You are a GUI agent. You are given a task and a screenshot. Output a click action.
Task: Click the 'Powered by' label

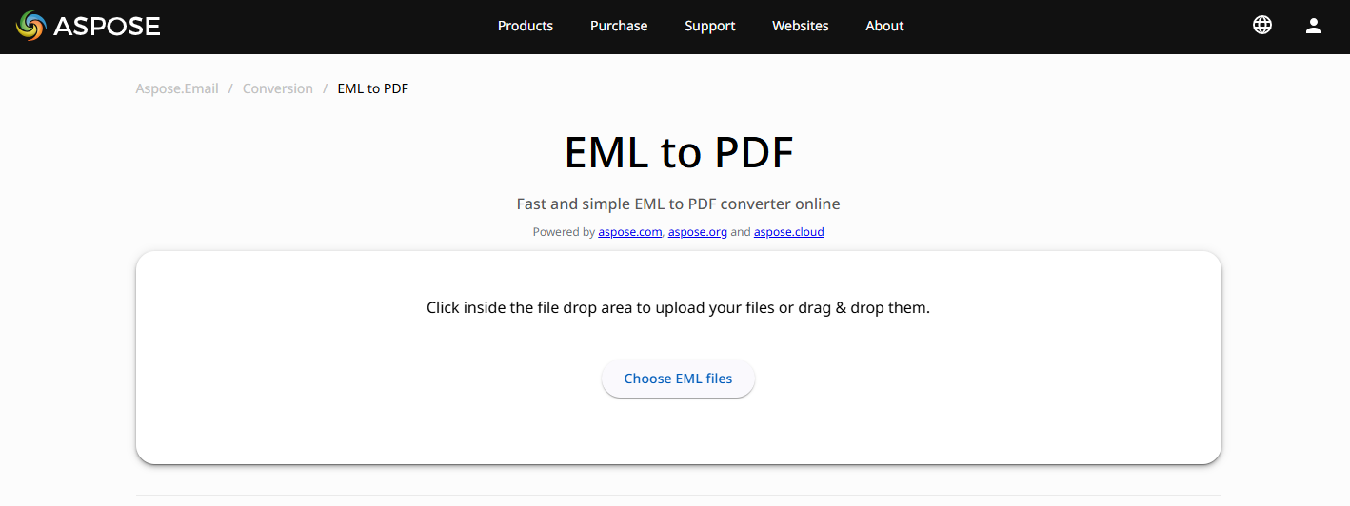[564, 232]
